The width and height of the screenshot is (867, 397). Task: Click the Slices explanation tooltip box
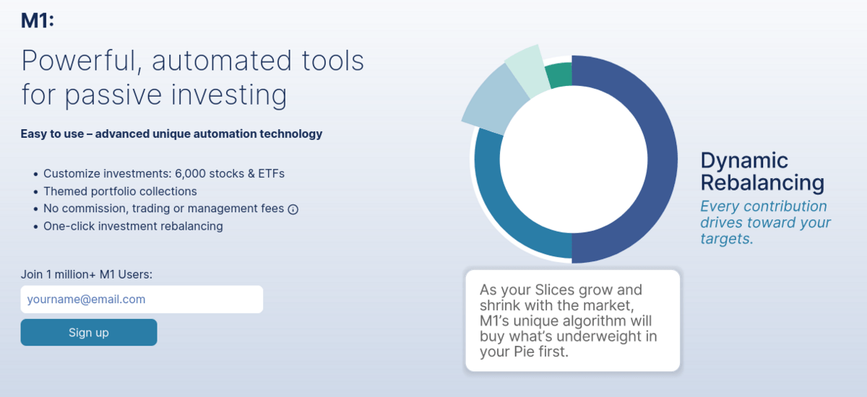[x=573, y=321]
